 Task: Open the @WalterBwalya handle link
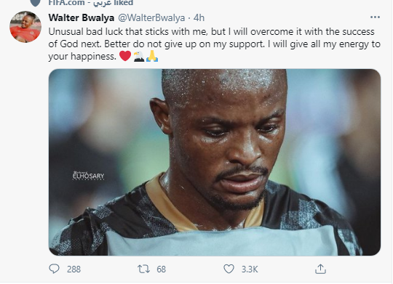coord(151,17)
